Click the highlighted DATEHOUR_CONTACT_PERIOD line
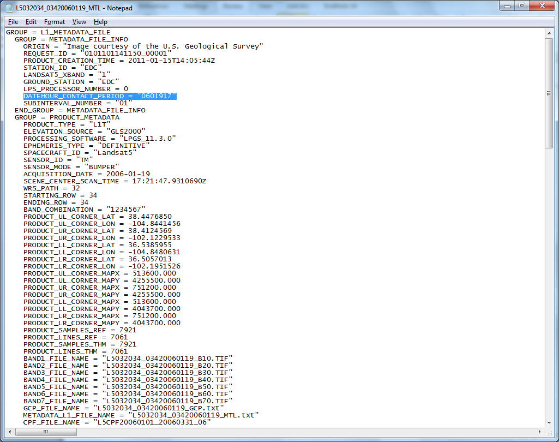Viewport: 559px width, 442px height. [100, 96]
